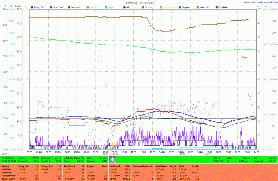Click the brown Feuchte A. legend square
Image resolution: width=278 pixels, height=181 pixels.
tap(69, 7)
